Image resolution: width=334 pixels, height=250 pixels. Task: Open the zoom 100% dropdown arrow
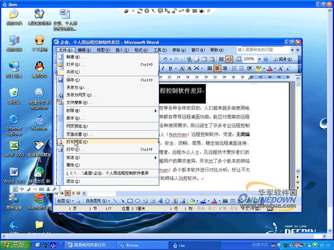(x=259, y=59)
